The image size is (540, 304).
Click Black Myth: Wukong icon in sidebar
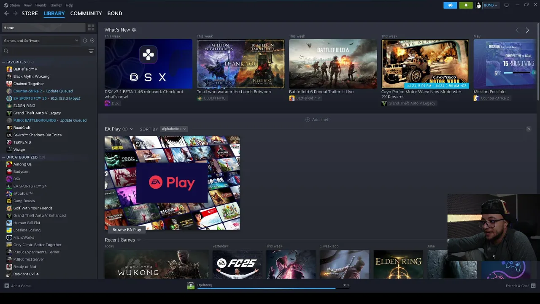point(9,76)
